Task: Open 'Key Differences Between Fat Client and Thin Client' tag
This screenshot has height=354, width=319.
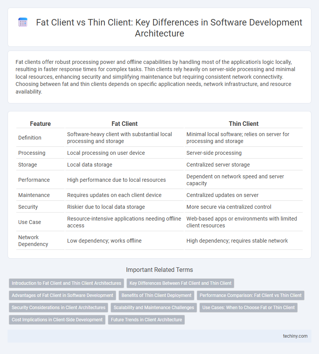Action: [x=180, y=283]
